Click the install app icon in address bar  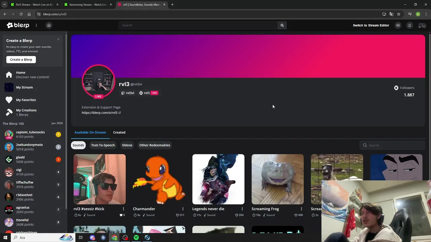[x=384, y=14]
